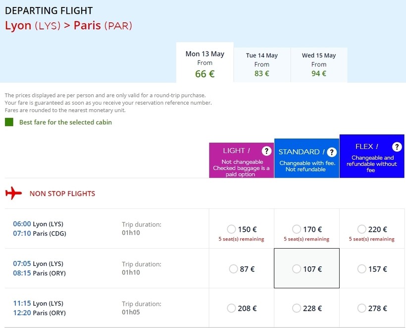The width and height of the screenshot is (406, 328).
Task: Pick 228 € Standard fare for 11:15 flight
Action: [297, 309]
